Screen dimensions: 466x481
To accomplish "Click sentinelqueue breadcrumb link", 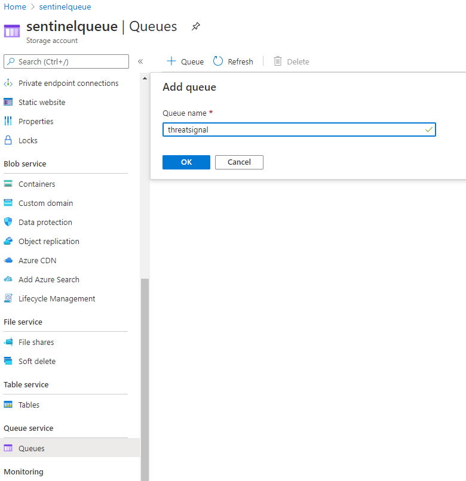I will pyautogui.click(x=65, y=7).
